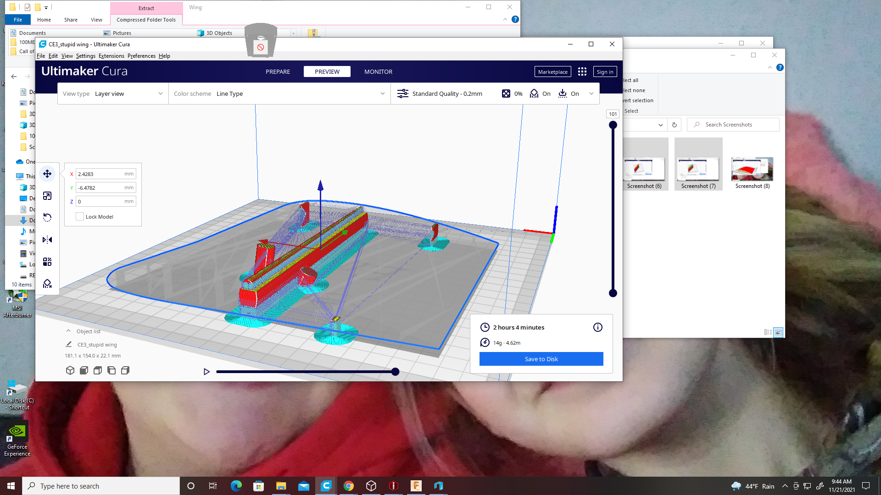Open print settings sliders icon
The width and height of the screenshot is (881, 495).
(x=402, y=93)
